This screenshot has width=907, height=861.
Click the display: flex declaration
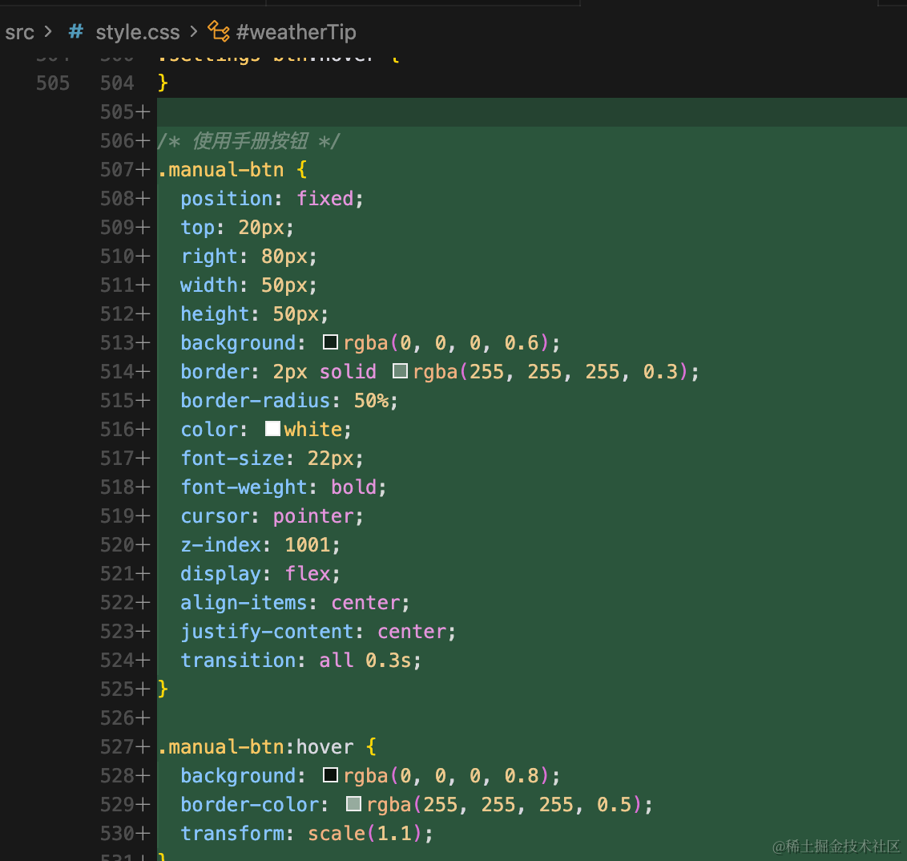260,574
